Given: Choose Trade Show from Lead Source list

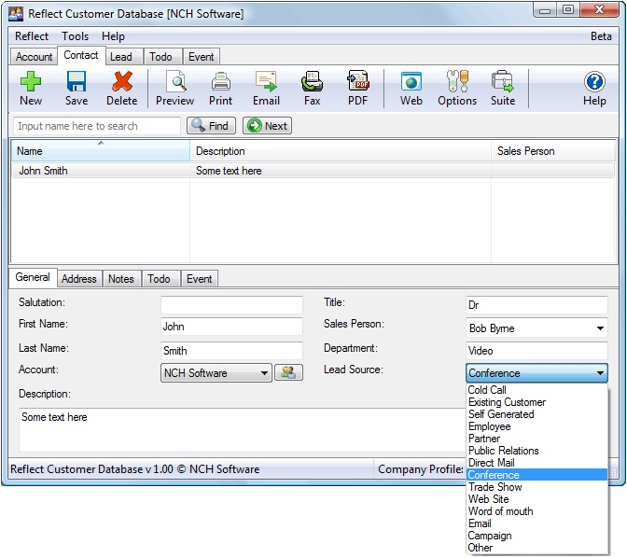Looking at the screenshot, I should [495, 487].
